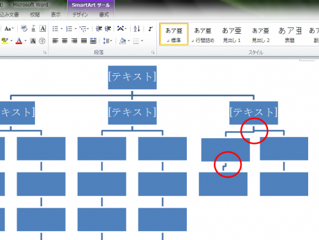This screenshot has height=240, width=319.
Task: Click the Sort A-Z icon
Action: tap(137, 29)
